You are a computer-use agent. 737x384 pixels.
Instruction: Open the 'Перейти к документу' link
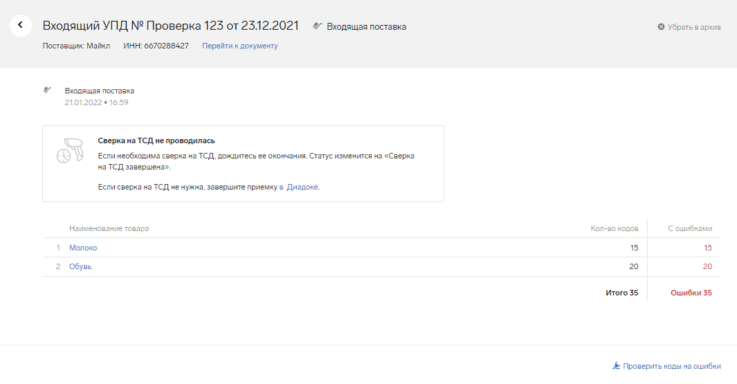pos(239,46)
